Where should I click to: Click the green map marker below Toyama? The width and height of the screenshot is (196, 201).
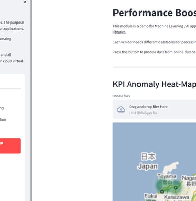coord(176,188)
